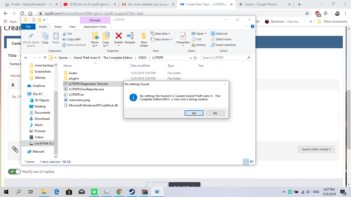The image size is (351, 197).
Task: Open the Bandicam bookmark
Action: pos(282,22)
